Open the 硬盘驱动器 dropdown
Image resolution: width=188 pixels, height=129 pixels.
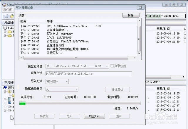point(77,66)
